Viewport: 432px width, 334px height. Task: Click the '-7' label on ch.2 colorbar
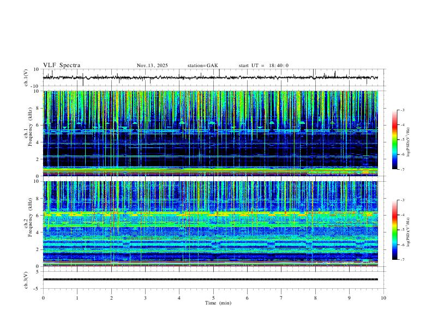click(402, 259)
